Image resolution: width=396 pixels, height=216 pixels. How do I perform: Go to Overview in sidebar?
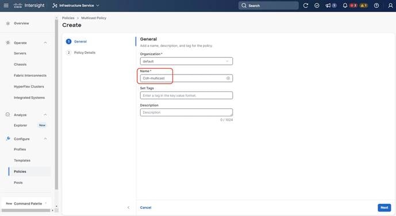coord(21,23)
